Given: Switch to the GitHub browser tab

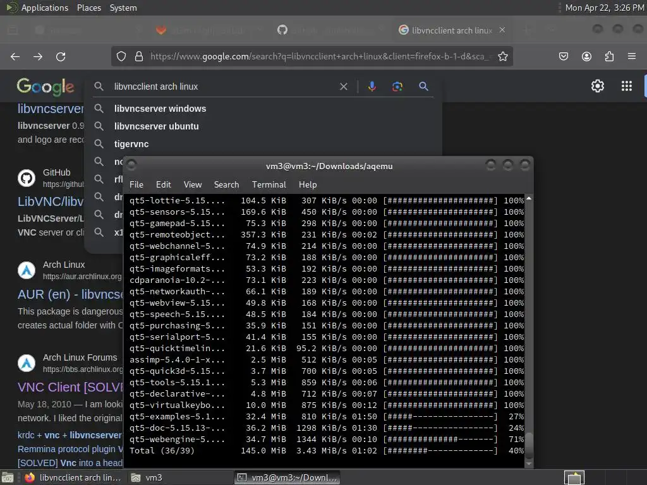Looking at the screenshot, I should (x=330, y=30).
